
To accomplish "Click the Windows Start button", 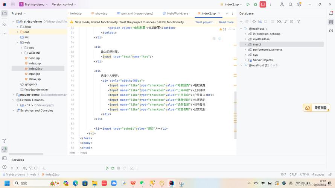I will [7, 183].
